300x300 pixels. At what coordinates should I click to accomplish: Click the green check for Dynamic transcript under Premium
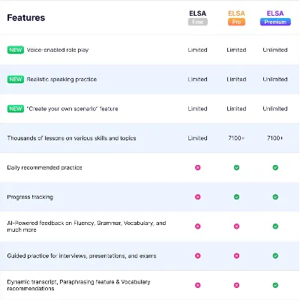[x=275, y=285]
